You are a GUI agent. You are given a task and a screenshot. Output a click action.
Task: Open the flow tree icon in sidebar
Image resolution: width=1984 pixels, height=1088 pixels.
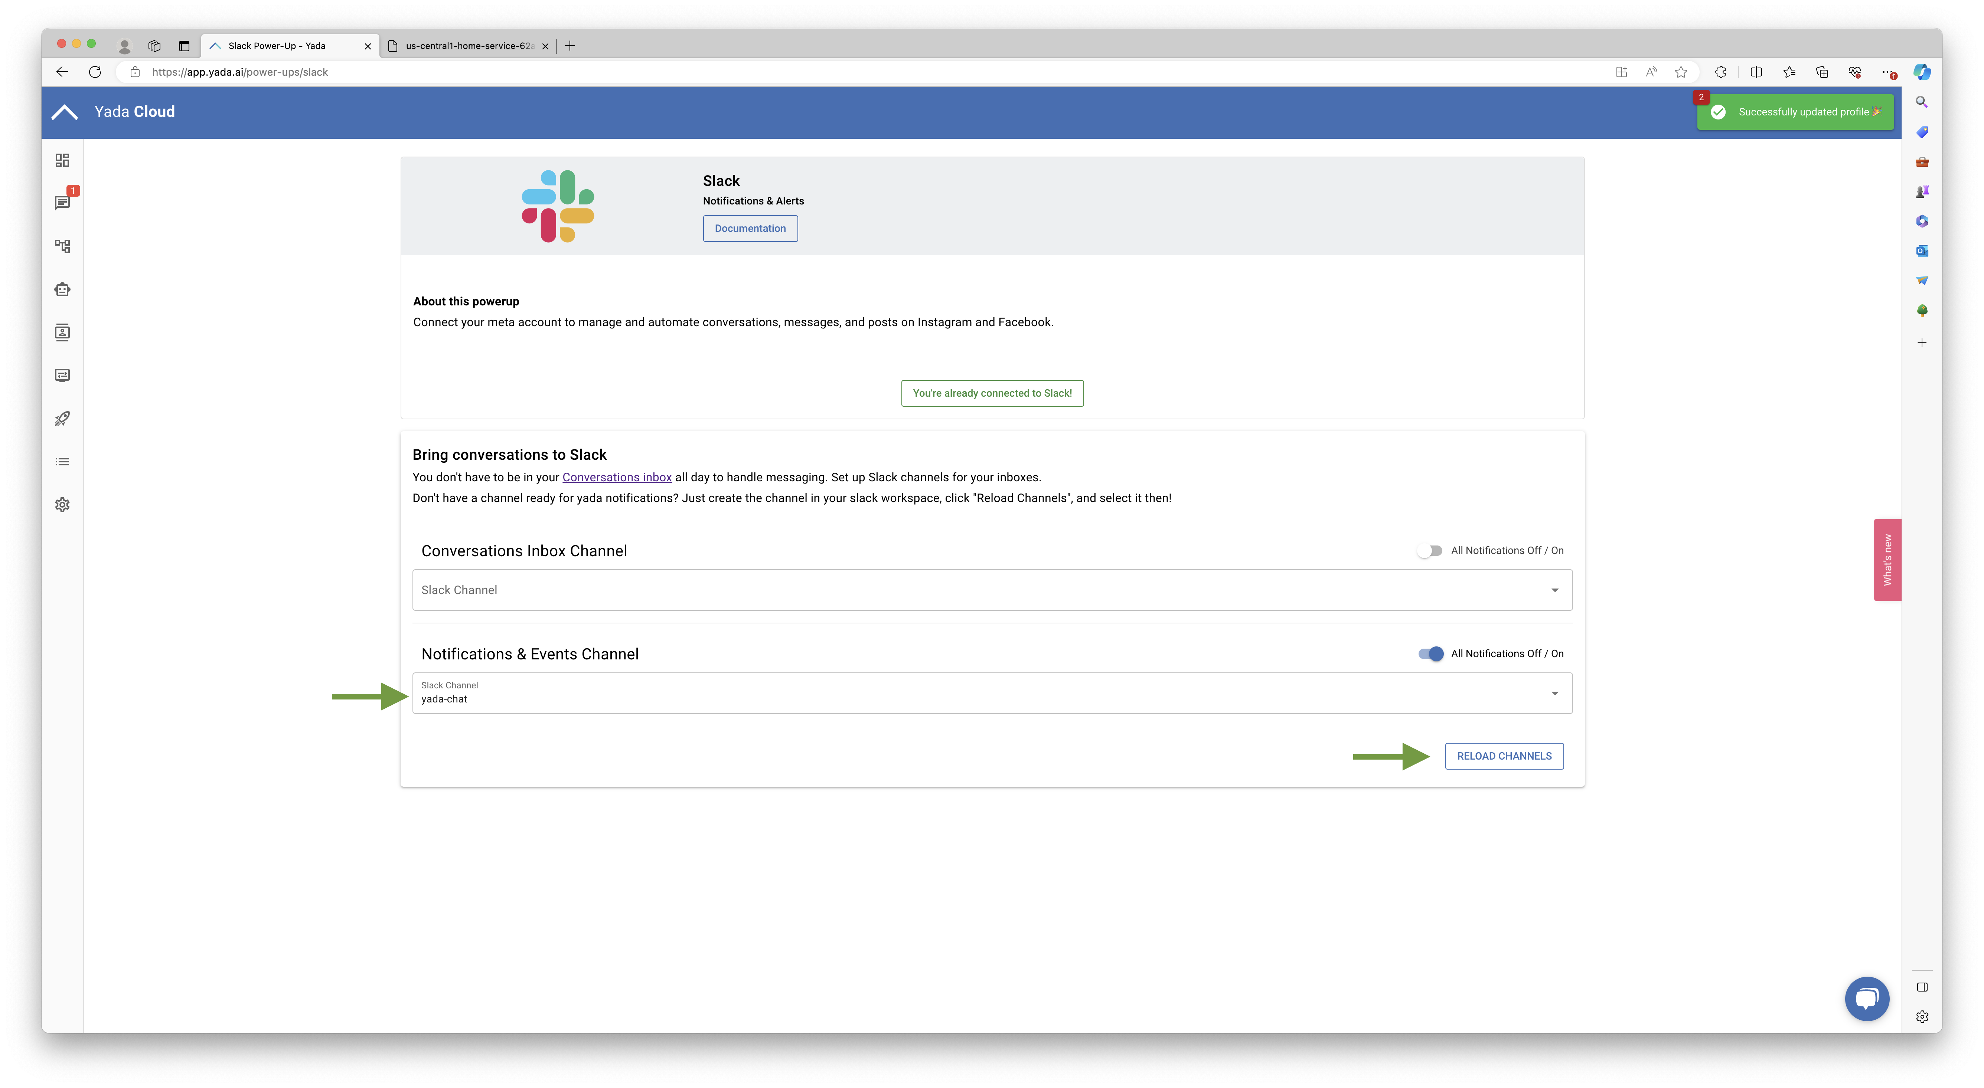(x=62, y=246)
